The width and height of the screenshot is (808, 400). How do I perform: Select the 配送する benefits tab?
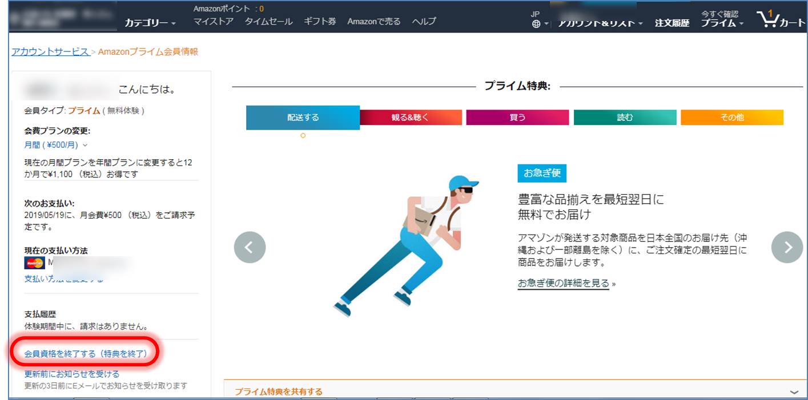(x=303, y=118)
